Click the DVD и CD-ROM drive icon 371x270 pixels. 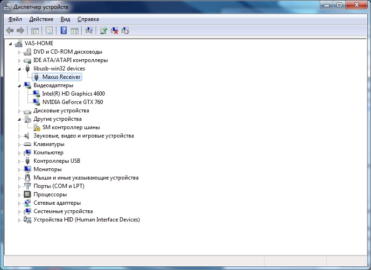click(28, 52)
